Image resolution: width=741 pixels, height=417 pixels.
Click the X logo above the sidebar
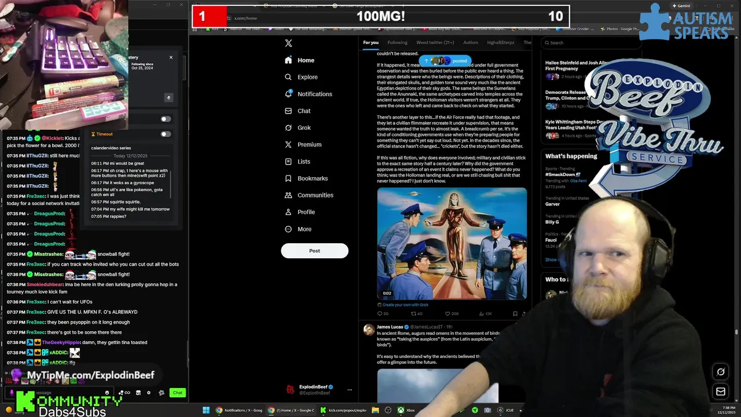tap(288, 43)
